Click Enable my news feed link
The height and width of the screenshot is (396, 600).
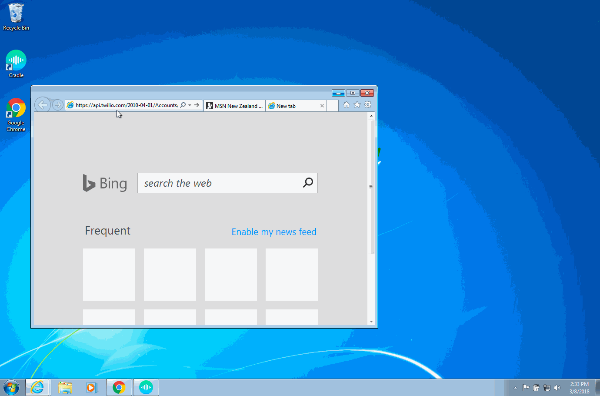(x=274, y=232)
